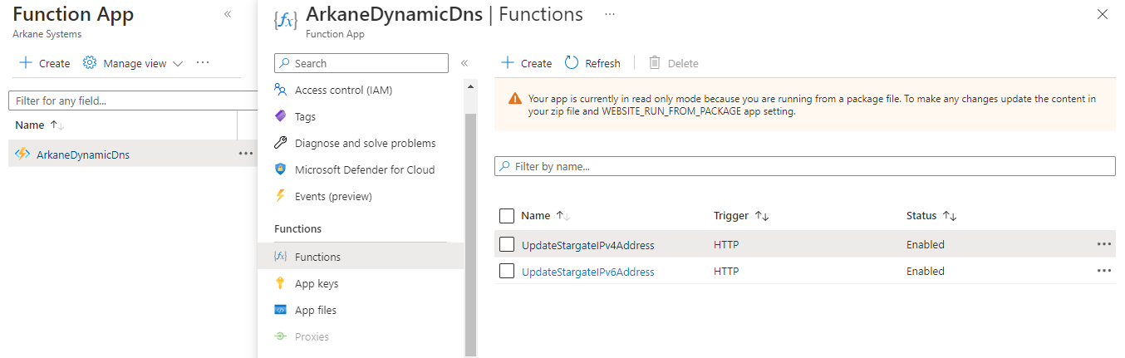Screen dimensions: 1125x358
Task: Close the ArkaneDynamicDns blade
Action: pyautogui.click(x=1103, y=14)
